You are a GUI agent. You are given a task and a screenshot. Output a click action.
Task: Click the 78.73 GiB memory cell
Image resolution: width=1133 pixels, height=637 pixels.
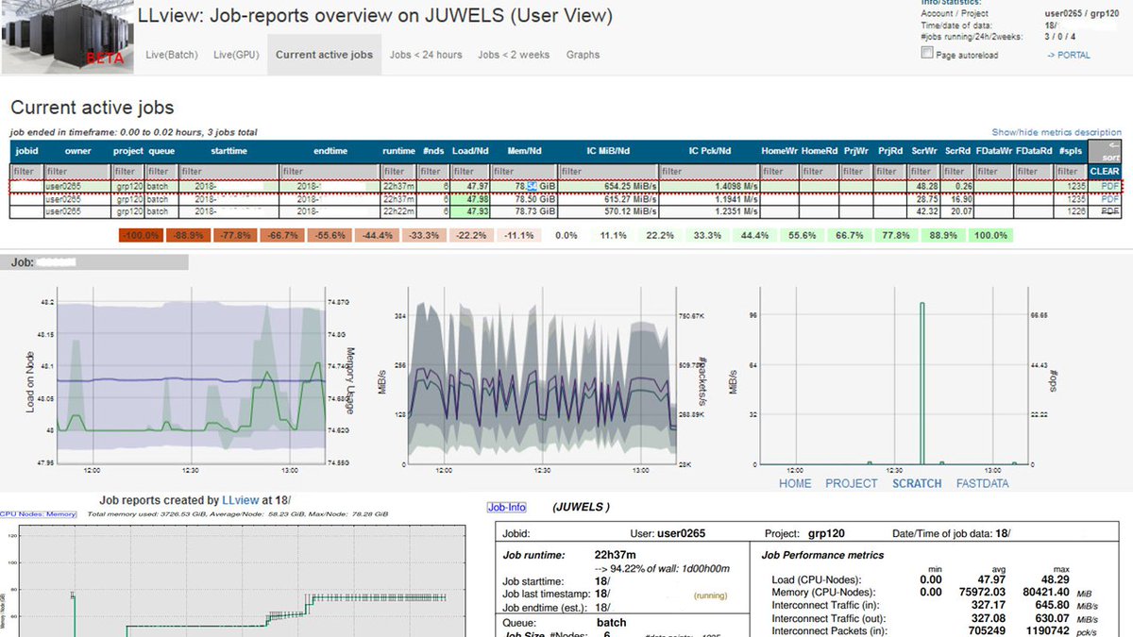point(524,211)
